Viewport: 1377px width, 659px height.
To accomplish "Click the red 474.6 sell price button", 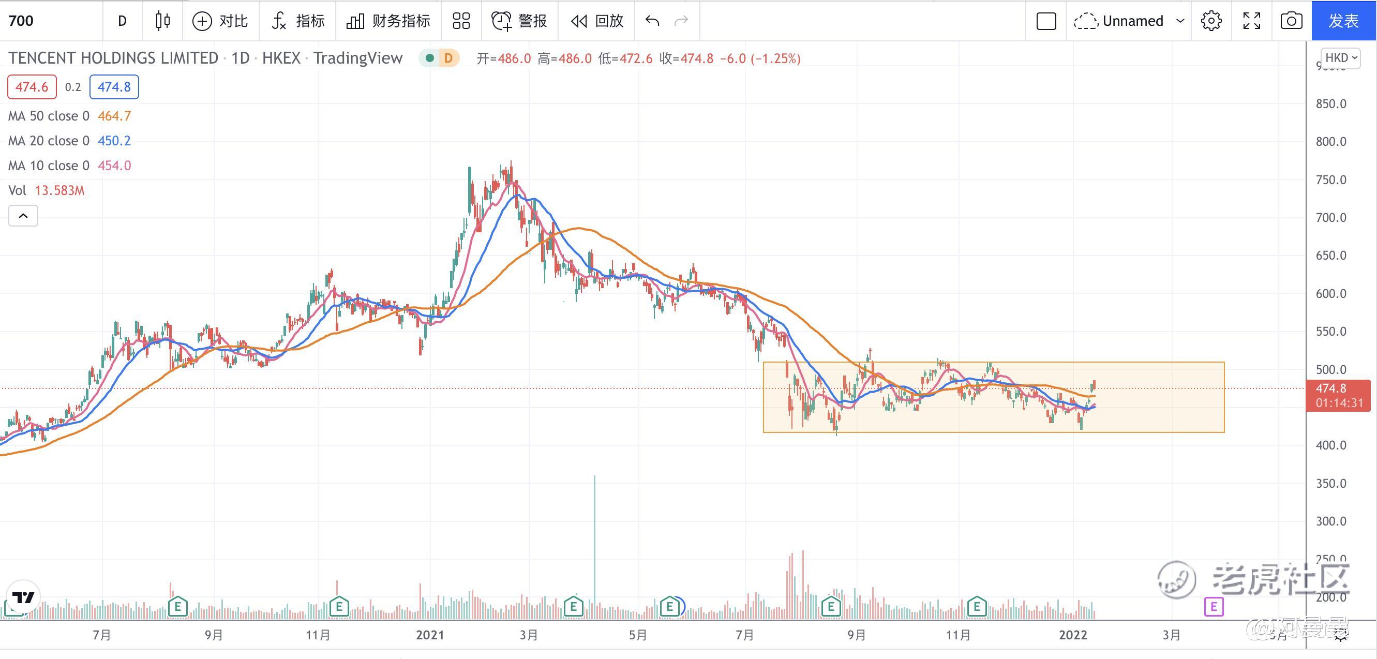I will pyautogui.click(x=32, y=86).
